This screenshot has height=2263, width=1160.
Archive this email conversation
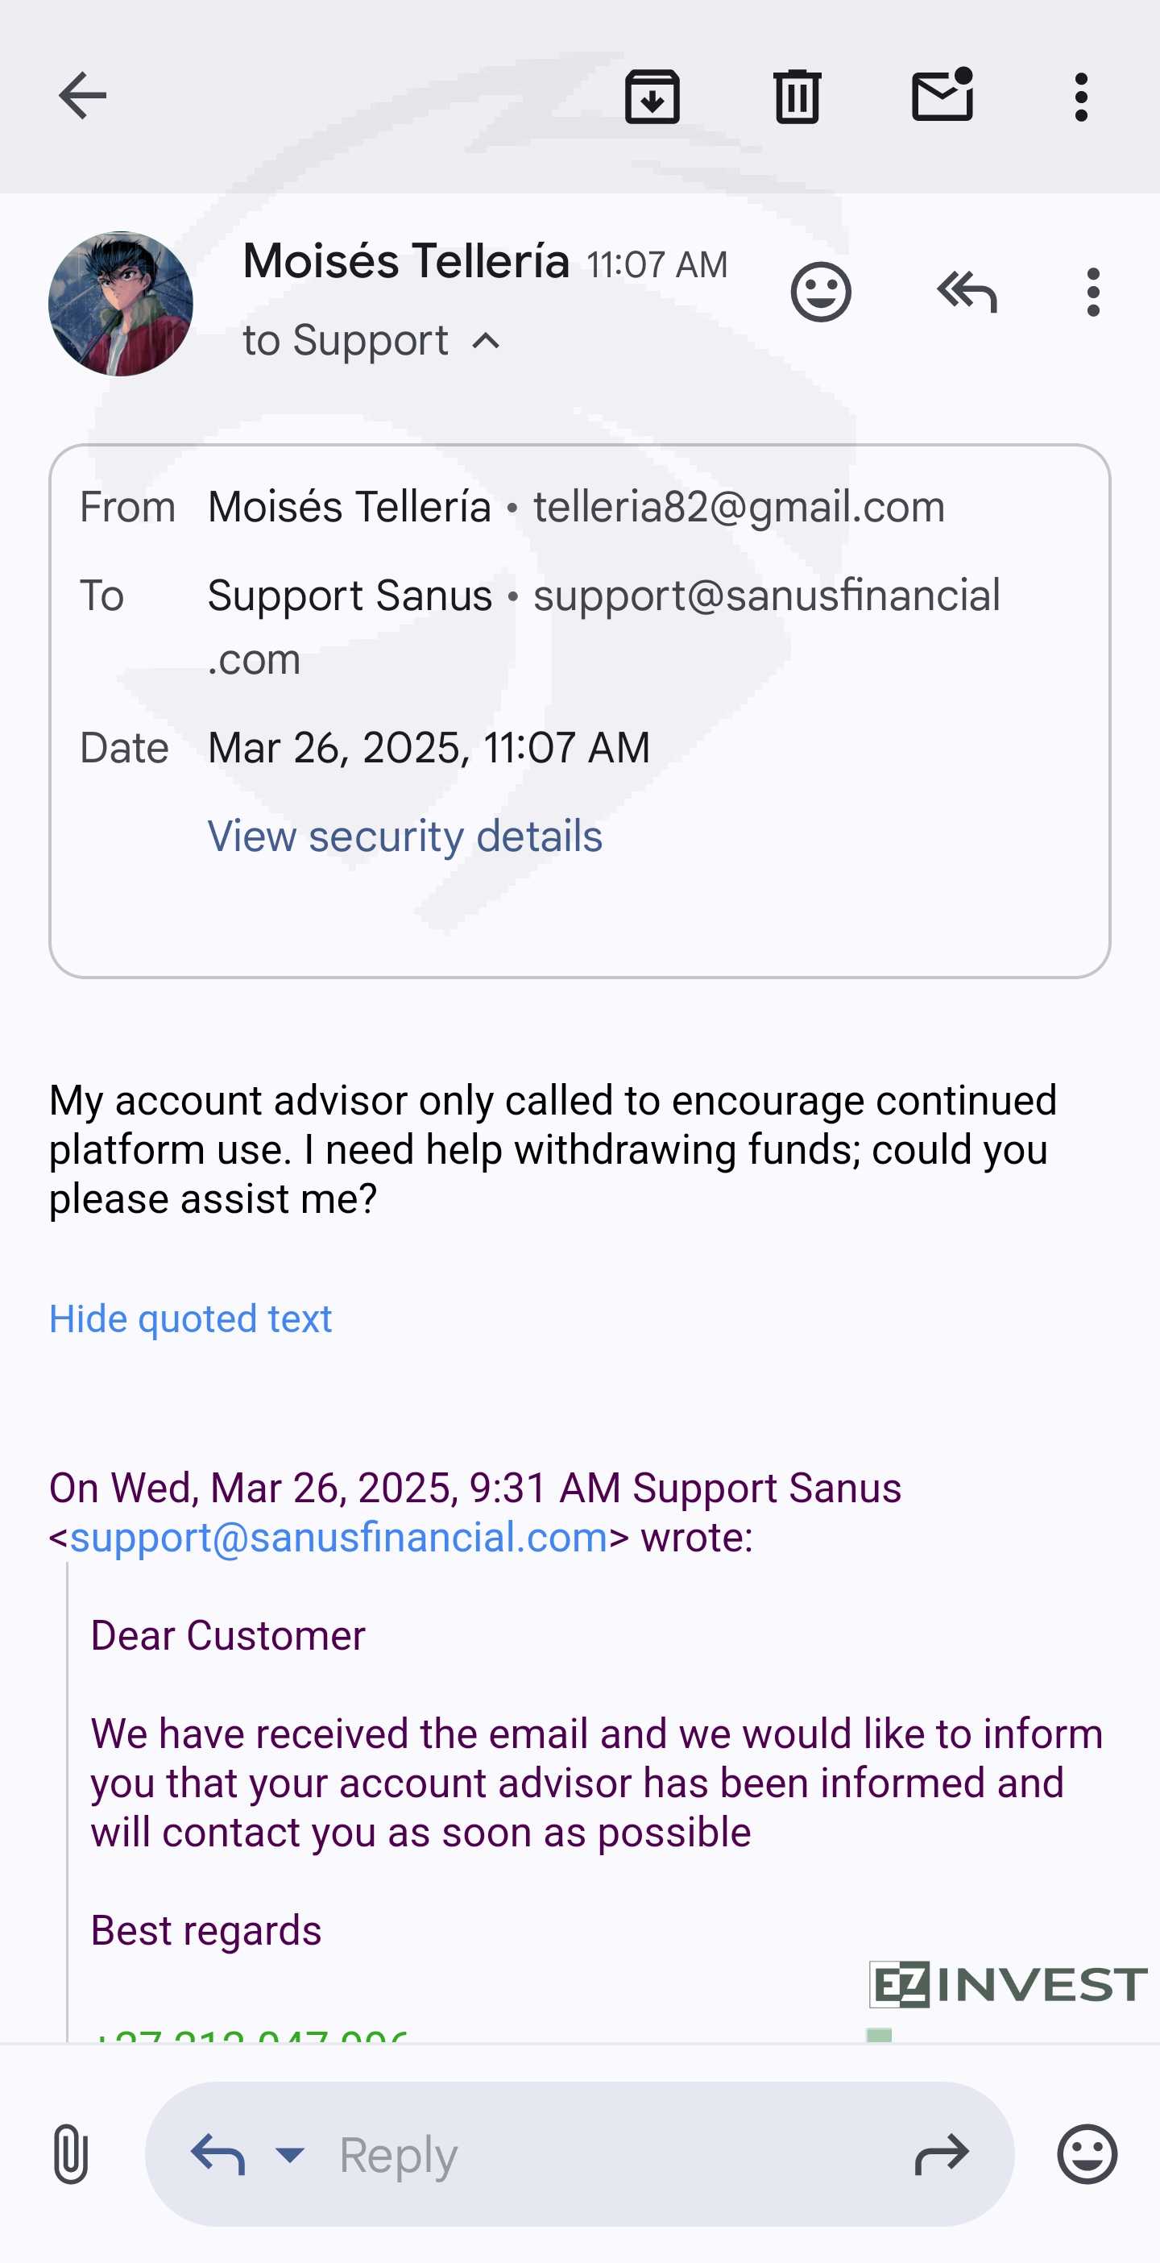(652, 96)
